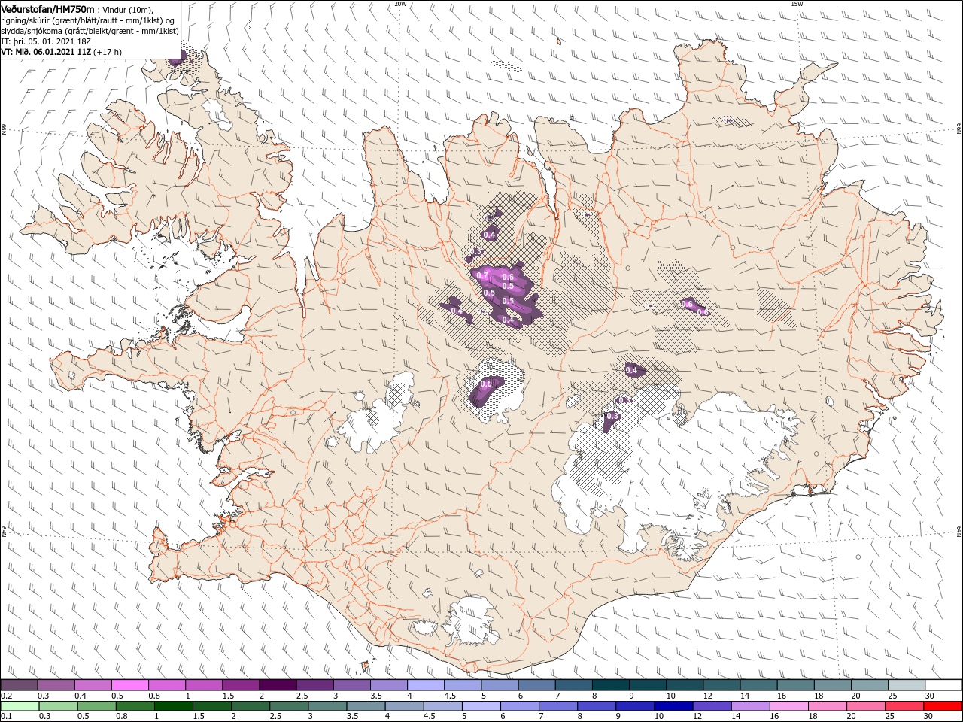Select the snow scale swatch between 3 and 3.5
The image size is (963, 722).
click(x=351, y=685)
